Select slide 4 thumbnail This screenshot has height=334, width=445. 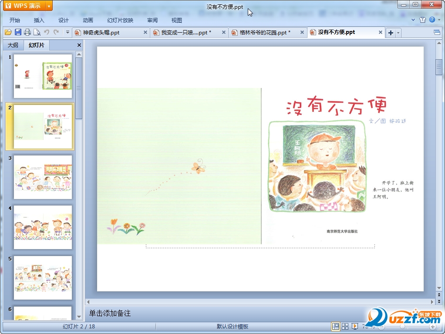[43, 227]
